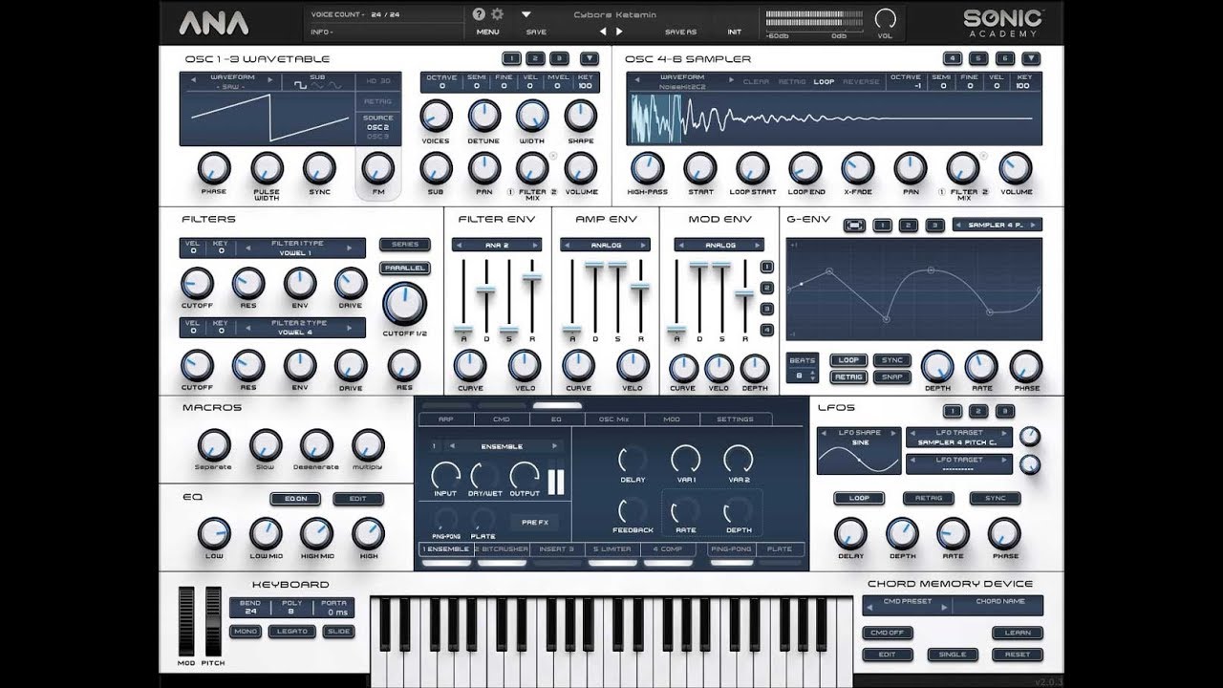Click the sampler X-FADE knob
This screenshot has width=1223, height=688.
coord(857,168)
